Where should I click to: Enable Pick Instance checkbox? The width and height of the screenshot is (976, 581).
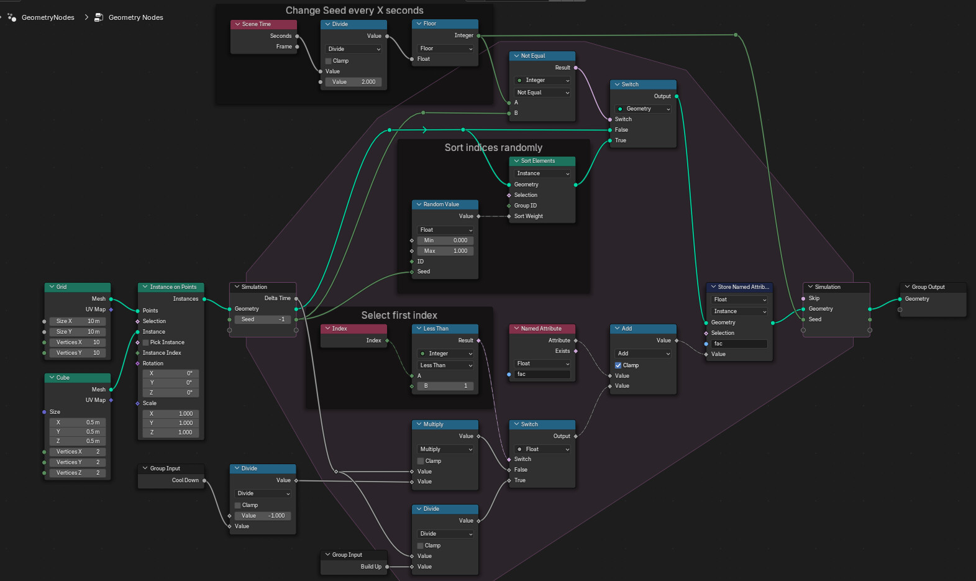146,342
